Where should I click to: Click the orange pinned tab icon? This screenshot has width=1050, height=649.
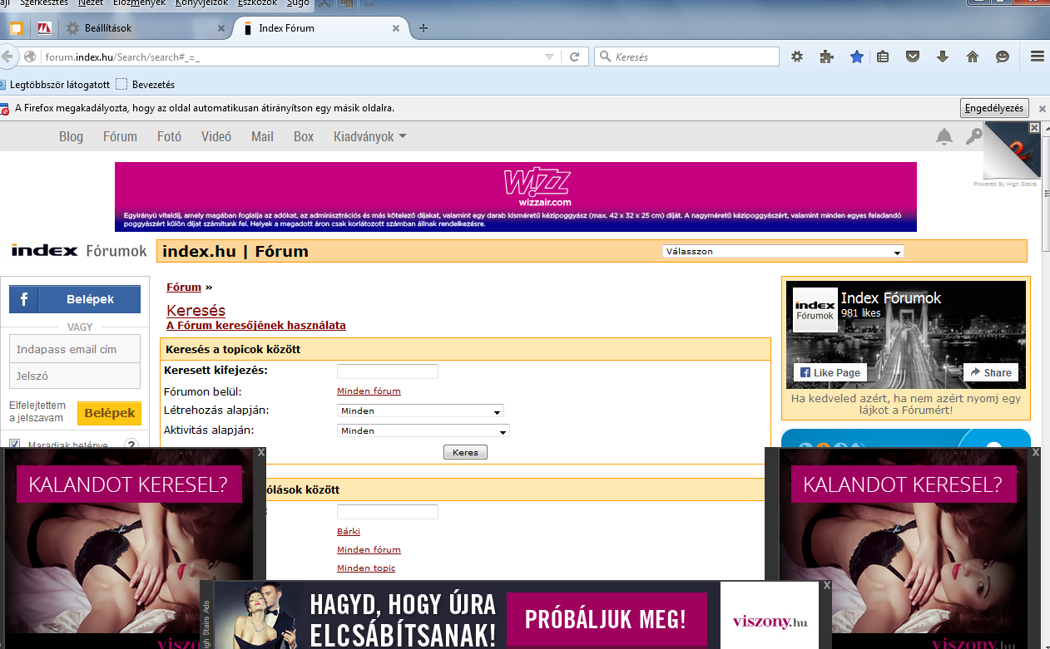pyautogui.click(x=16, y=28)
